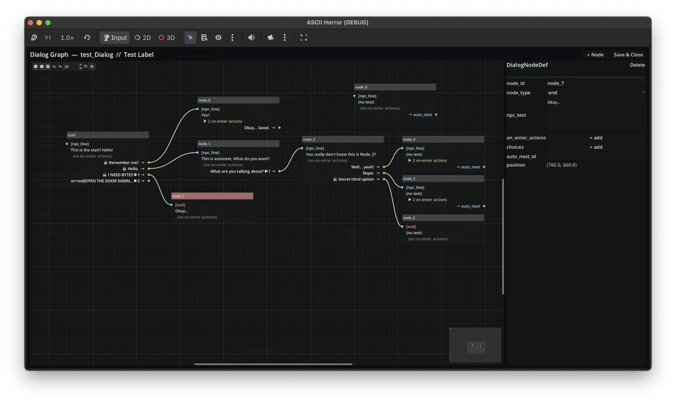This screenshot has width=676, height=403.
Task: Mute game audio with speaker icon
Action: [x=251, y=38]
